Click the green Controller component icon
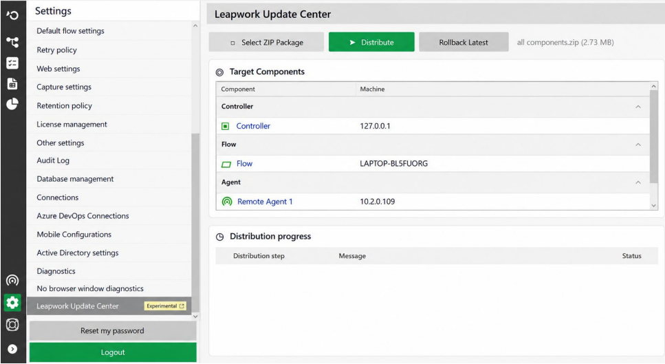Screen dimensions: 665x364 (226, 126)
